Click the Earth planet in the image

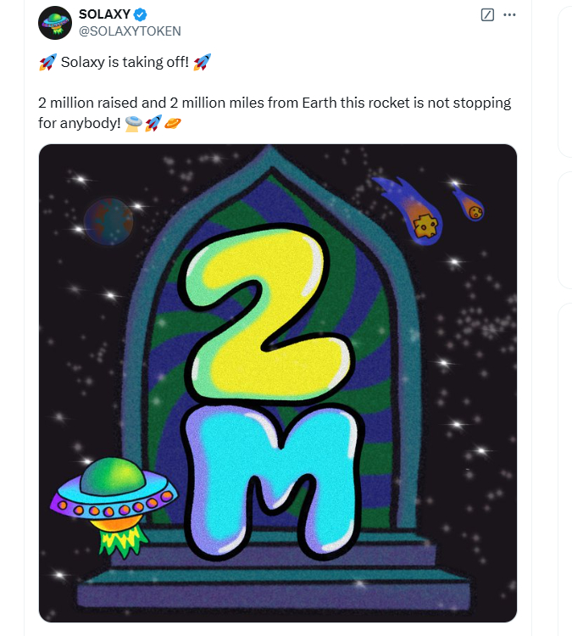[108, 221]
